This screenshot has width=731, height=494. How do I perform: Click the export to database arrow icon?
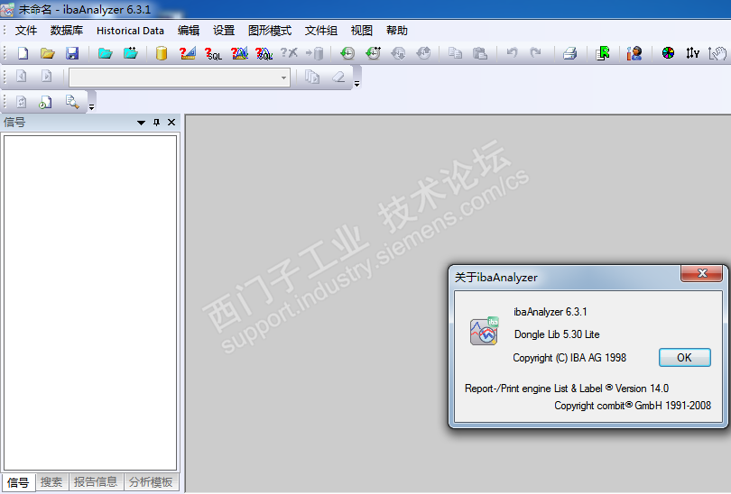point(315,53)
